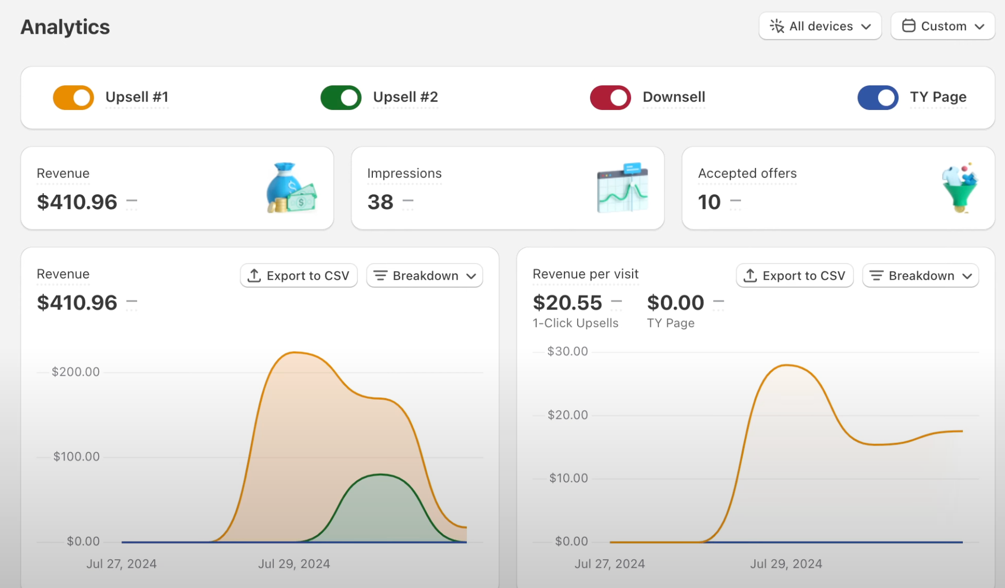Open Breakdown dropdown on Revenue per visit chart
The height and width of the screenshot is (588, 1005).
point(920,275)
